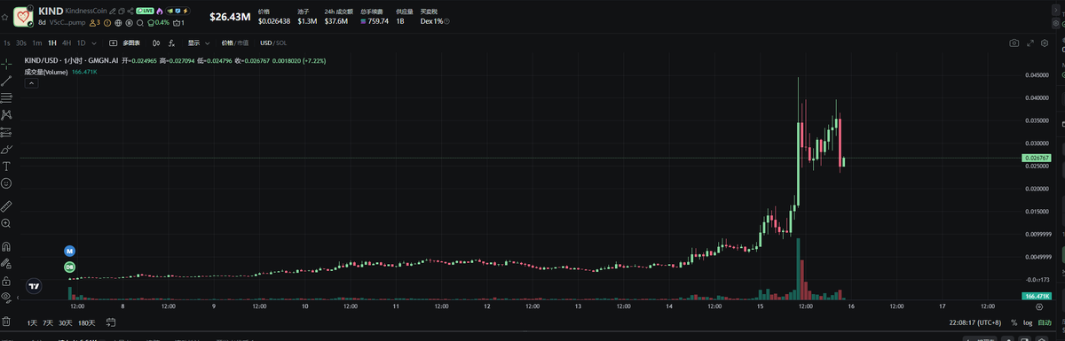1065x341 pixels.
Task: Set date range to 1天
Action: tap(32, 322)
